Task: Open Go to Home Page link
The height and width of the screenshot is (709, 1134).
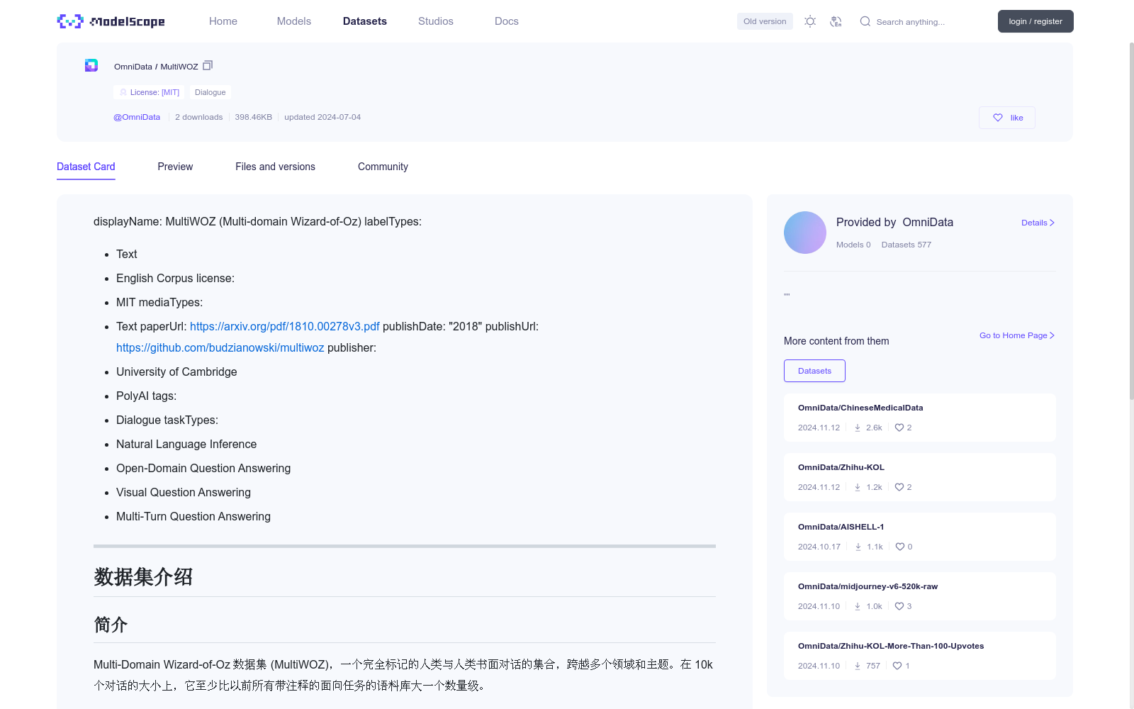Action: tap(1016, 335)
